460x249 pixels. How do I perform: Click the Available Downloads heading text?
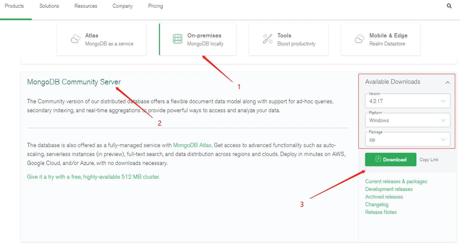[393, 82]
